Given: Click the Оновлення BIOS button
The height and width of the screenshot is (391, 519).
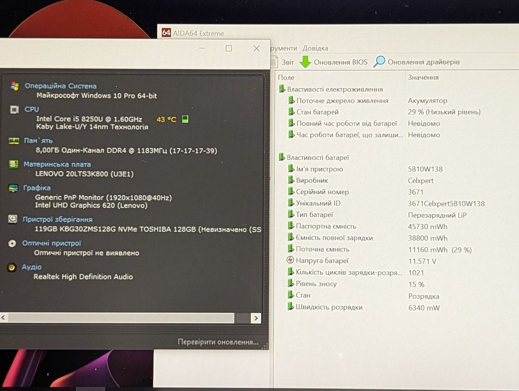Looking at the screenshot, I should coord(334,62).
